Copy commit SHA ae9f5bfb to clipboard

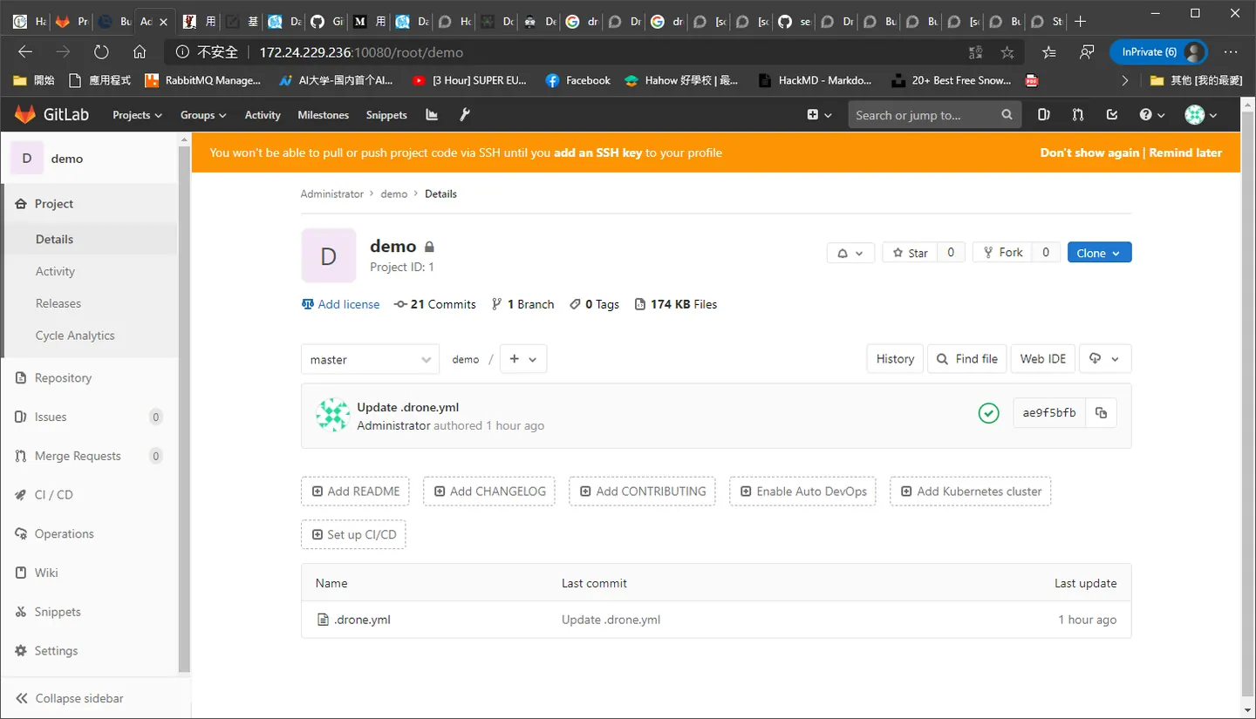click(1101, 413)
